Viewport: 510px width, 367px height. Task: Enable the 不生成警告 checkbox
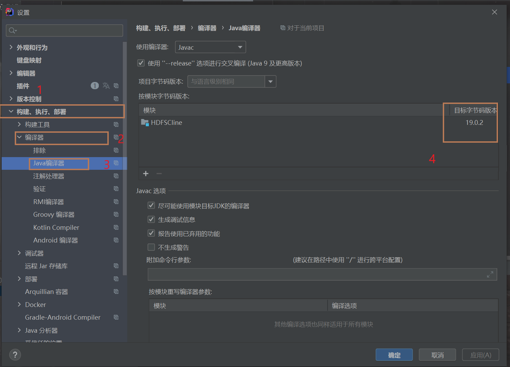click(x=151, y=247)
